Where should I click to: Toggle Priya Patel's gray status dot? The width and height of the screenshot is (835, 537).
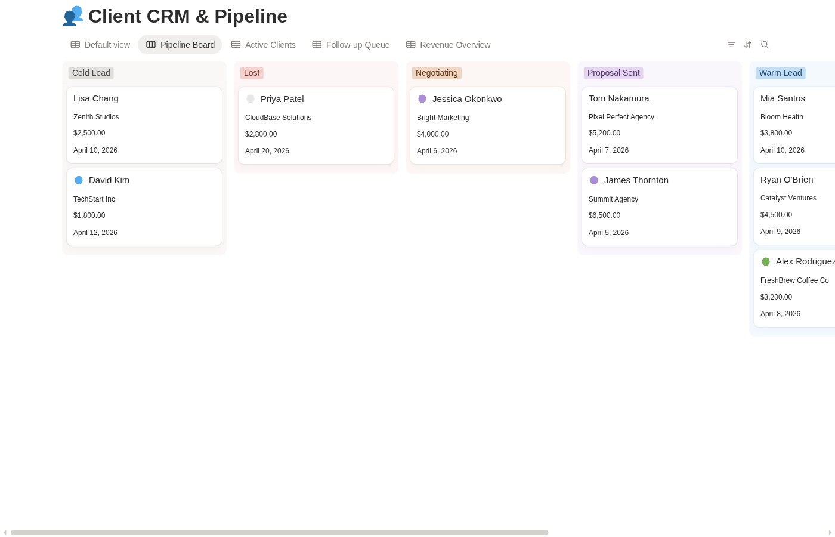250,99
